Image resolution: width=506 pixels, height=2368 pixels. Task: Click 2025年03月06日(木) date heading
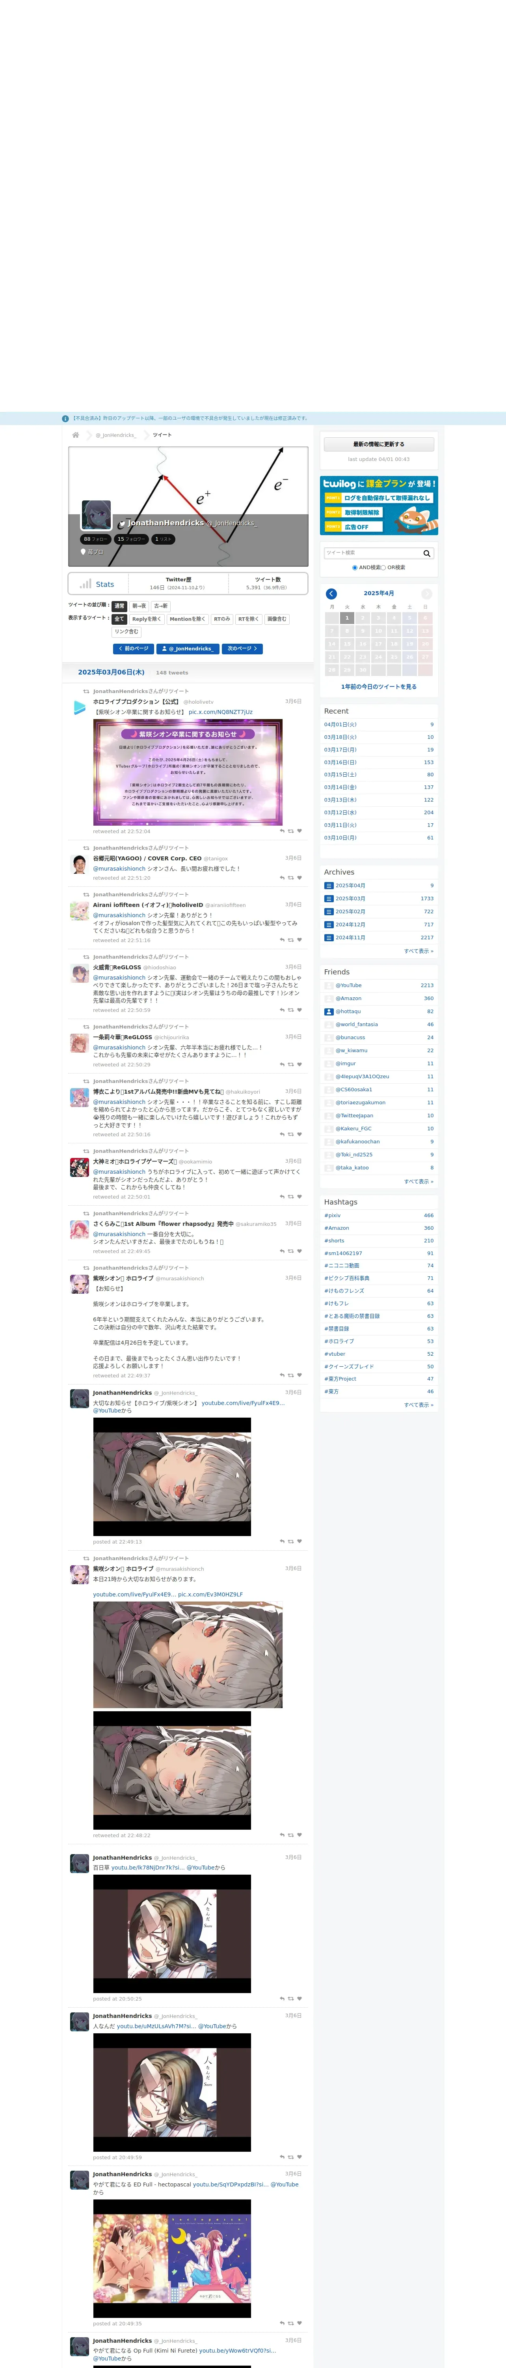coord(111,673)
